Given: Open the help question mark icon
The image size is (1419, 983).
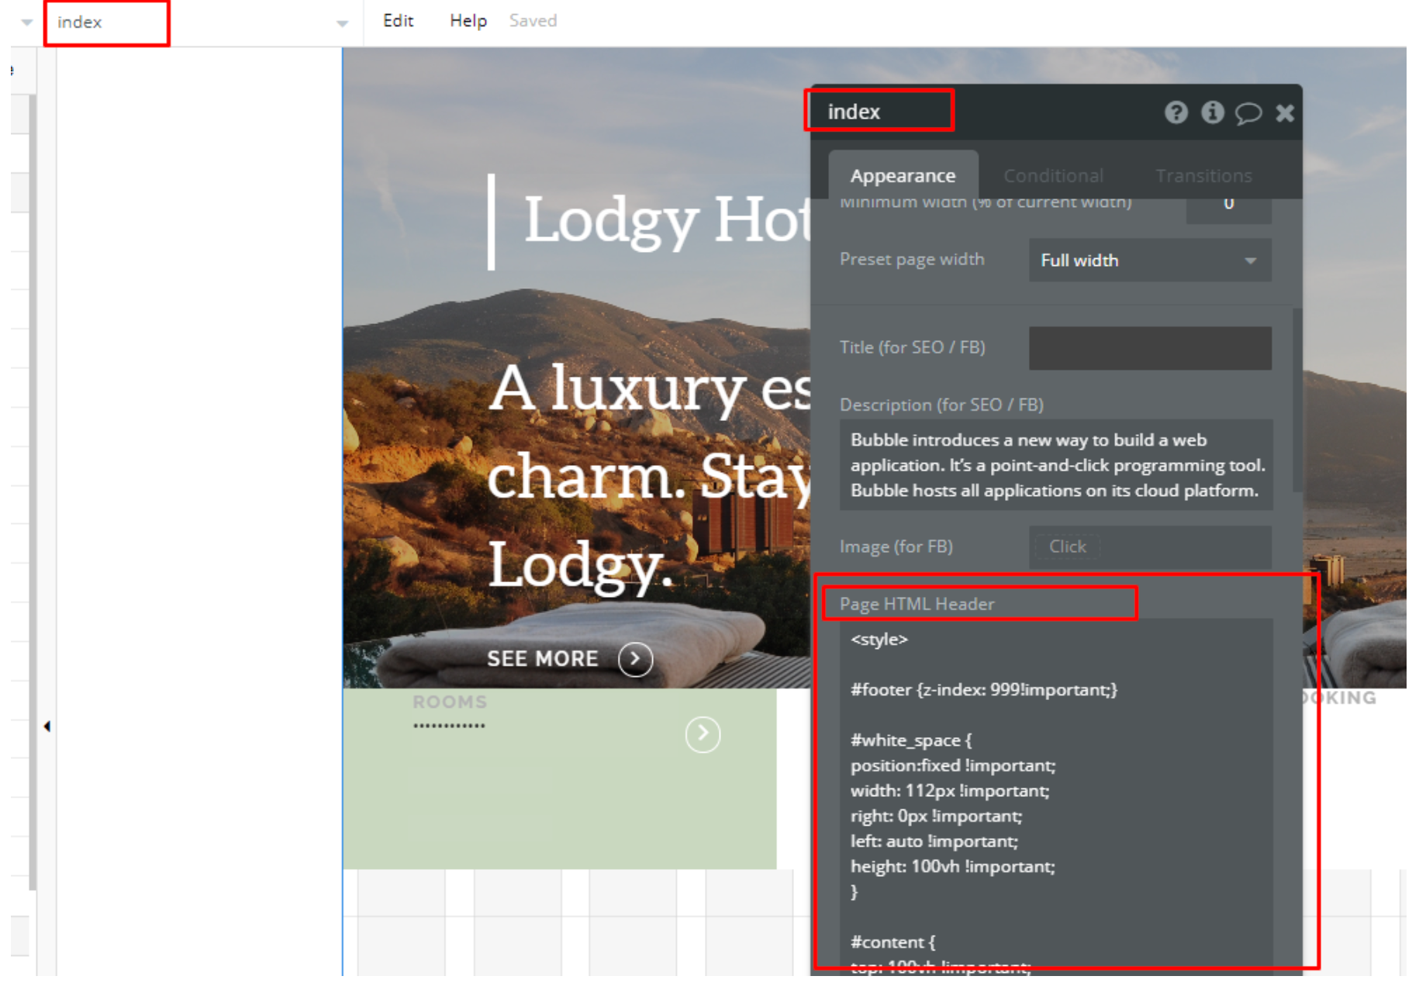Looking at the screenshot, I should click(x=1176, y=112).
